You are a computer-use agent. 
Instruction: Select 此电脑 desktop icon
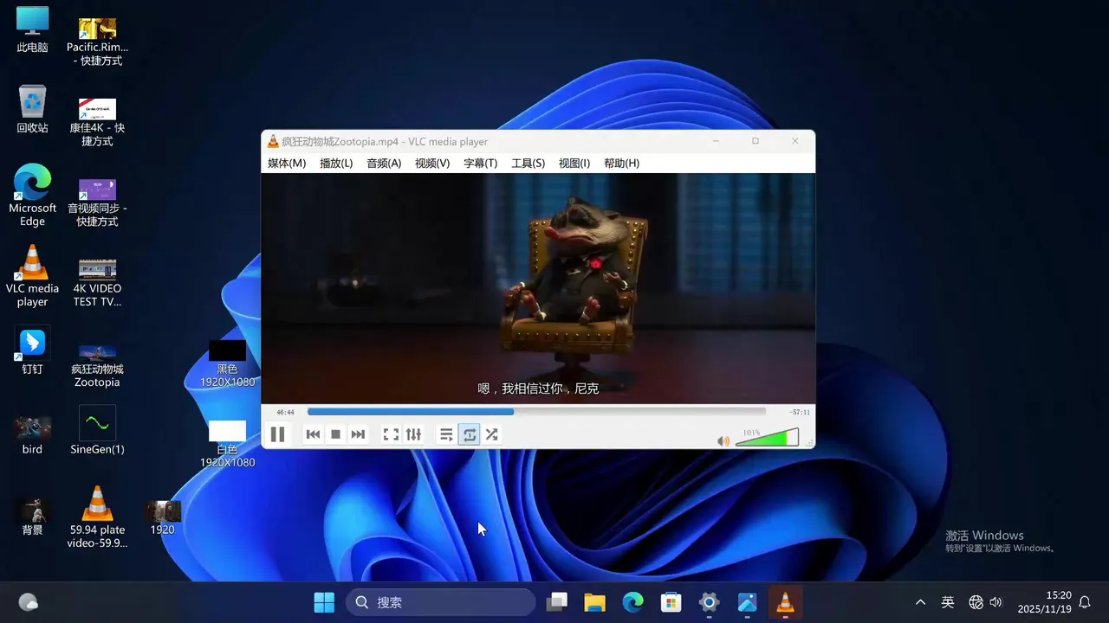(x=32, y=30)
